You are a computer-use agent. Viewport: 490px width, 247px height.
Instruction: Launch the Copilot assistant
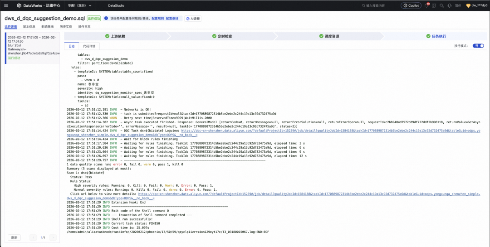click(x=411, y=5)
